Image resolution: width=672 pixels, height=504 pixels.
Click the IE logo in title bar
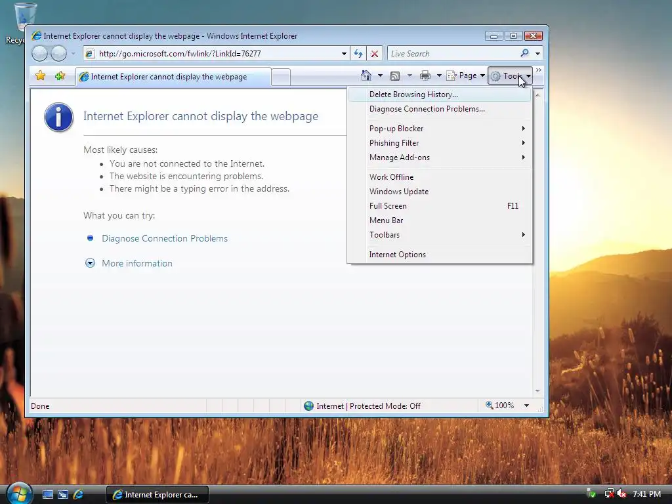37,35
